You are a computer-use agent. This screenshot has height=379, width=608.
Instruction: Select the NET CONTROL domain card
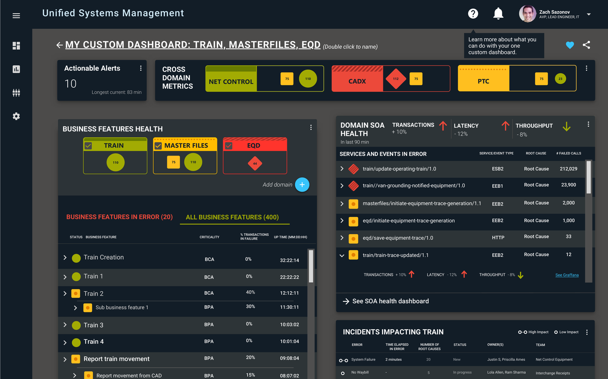265,78
